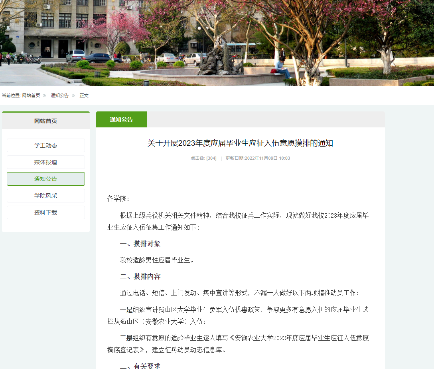This screenshot has height=369, width=434.
Task: Click the campus fountain banner image
Action: pos(217,43)
